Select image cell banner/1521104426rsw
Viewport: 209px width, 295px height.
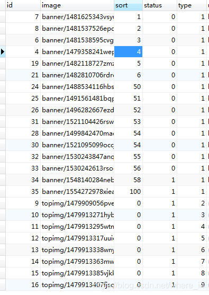pos(77,121)
